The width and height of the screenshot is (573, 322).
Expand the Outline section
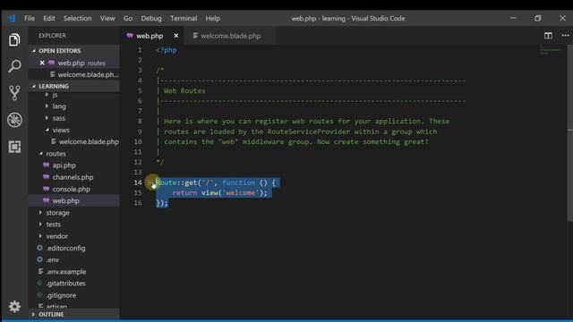click(x=74, y=314)
